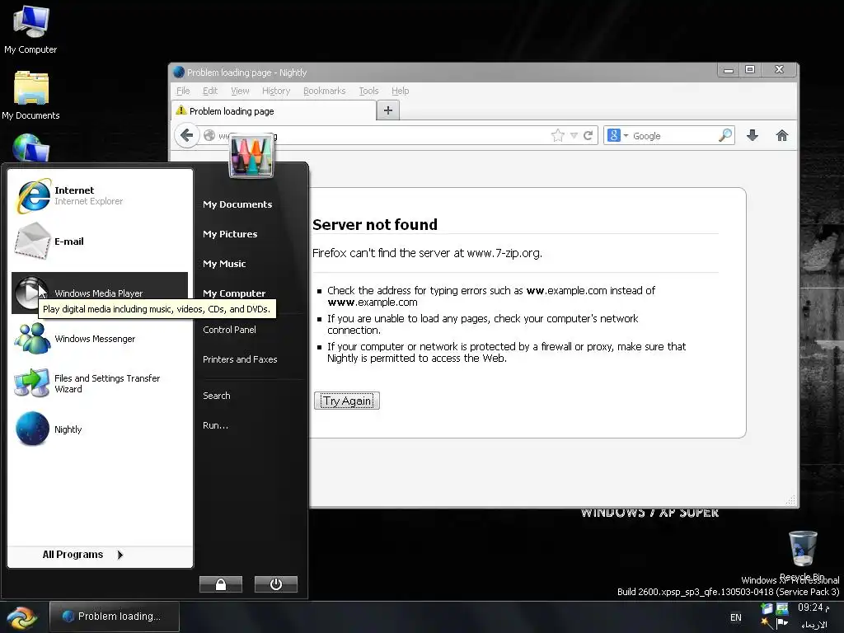The width and height of the screenshot is (844, 633).
Task: Open My Music in Start menu
Action: [x=224, y=263]
